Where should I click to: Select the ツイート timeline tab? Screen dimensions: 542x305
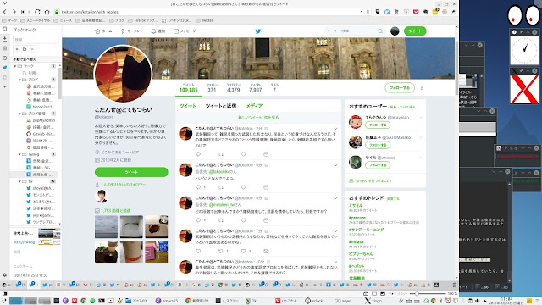[x=188, y=106]
